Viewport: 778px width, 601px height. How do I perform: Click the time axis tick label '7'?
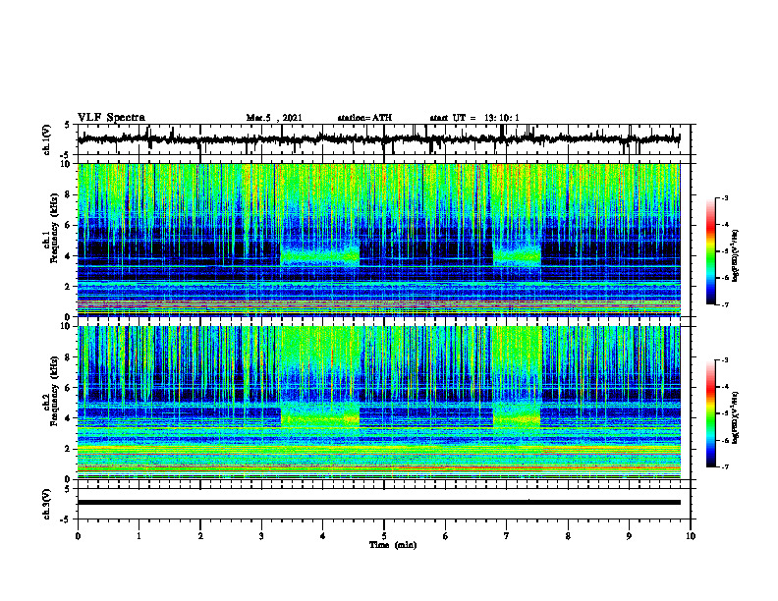(507, 536)
